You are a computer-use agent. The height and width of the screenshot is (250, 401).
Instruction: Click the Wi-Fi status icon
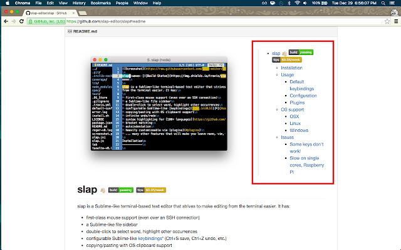pyautogui.click(x=297, y=3)
